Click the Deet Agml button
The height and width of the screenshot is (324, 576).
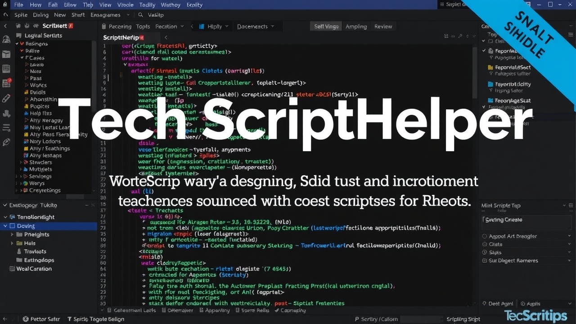497,304
